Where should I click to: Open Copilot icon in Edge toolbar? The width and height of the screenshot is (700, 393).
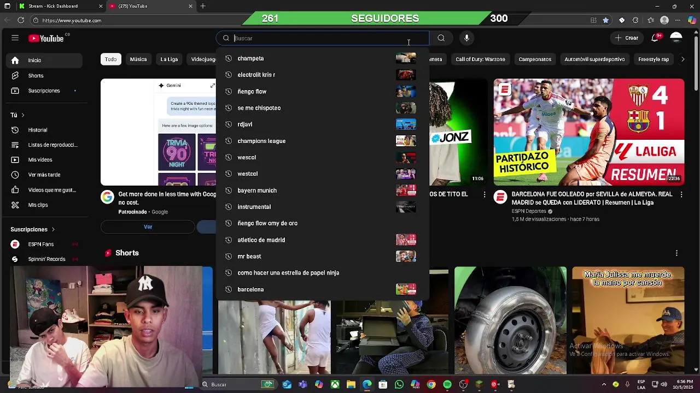(692, 20)
